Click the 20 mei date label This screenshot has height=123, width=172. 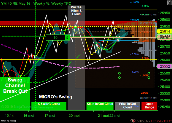pyautogui.click(x=74, y=116)
